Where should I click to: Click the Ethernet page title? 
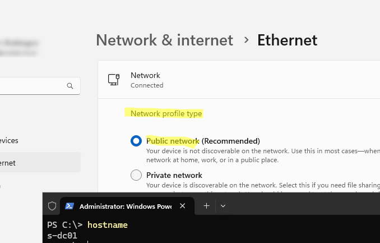287,40
